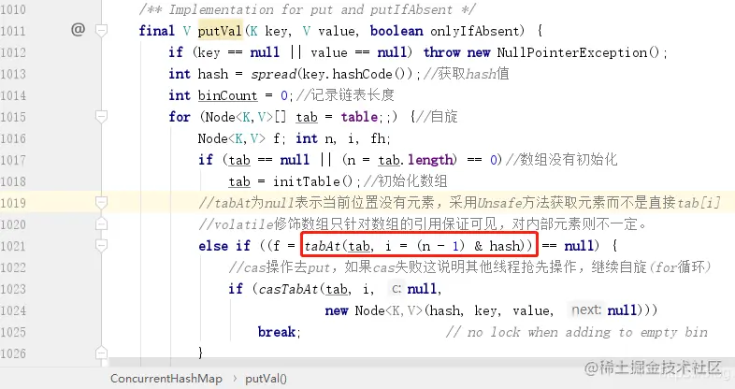Viewport: 735px width, 389px height.
Task: Click the 'throw' keyword on line 1012
Action: (x=441, y=52)
